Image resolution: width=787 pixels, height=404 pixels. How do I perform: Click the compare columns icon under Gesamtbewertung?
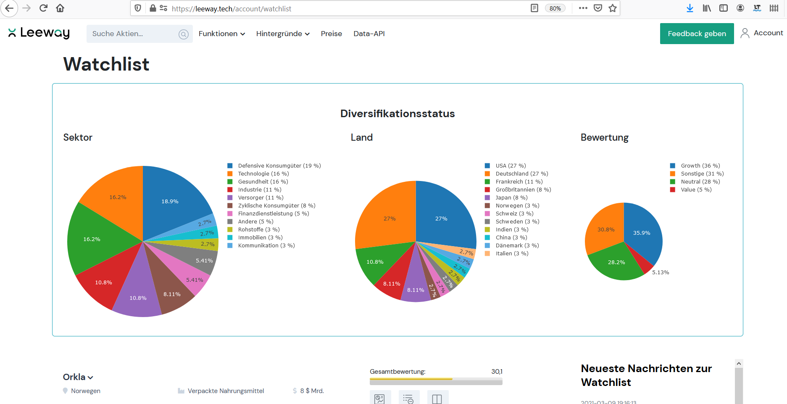[x=437, y=398]
